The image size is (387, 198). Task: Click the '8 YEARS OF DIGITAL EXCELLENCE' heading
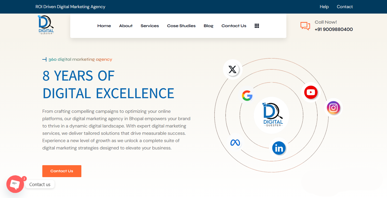(x=108, y=85)
